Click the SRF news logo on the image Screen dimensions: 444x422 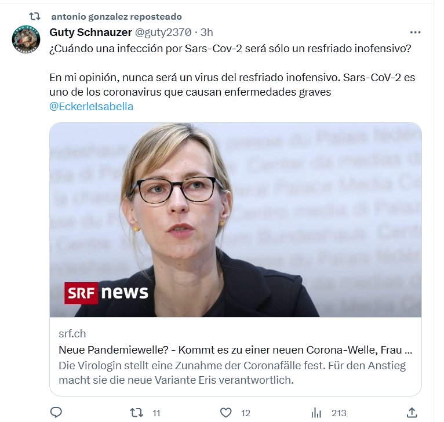[107, 293]
